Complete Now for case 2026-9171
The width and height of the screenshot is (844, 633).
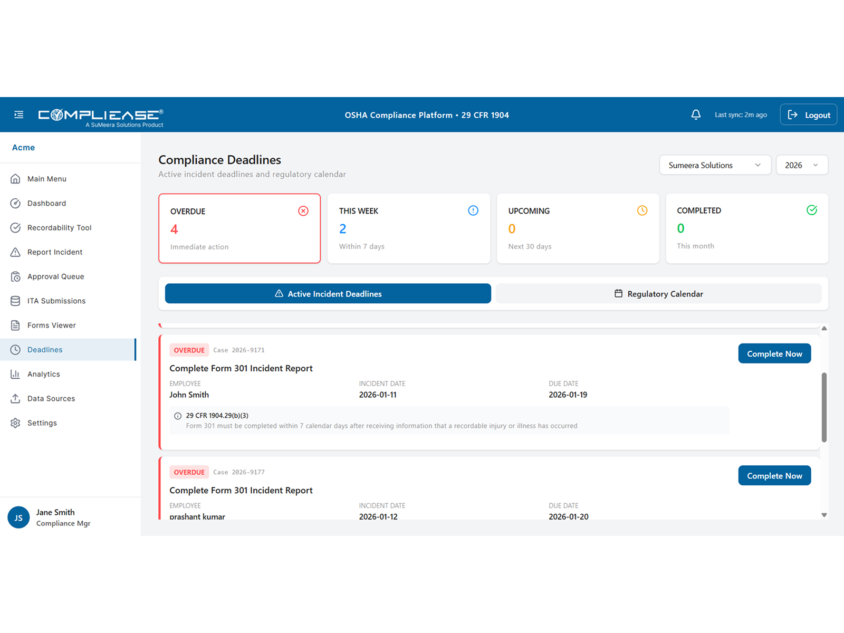click(x=774, y=353)
